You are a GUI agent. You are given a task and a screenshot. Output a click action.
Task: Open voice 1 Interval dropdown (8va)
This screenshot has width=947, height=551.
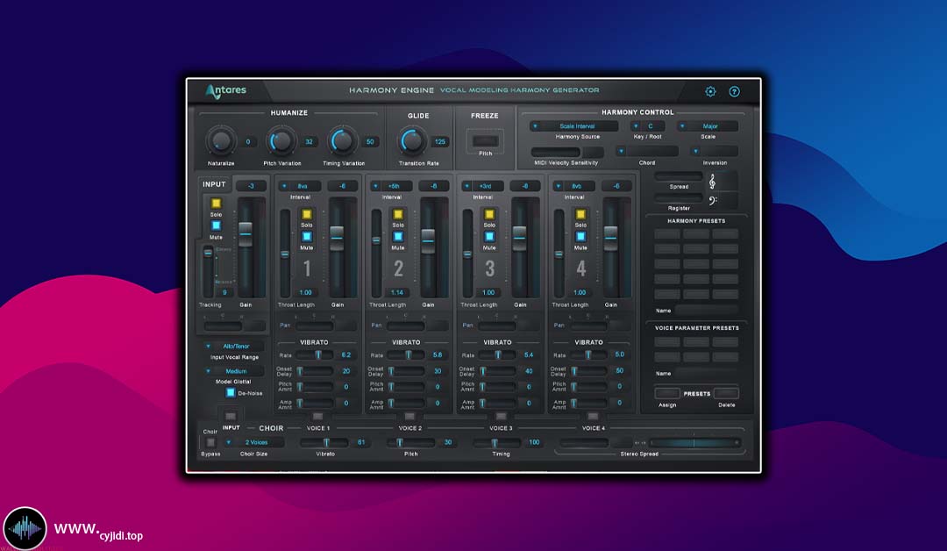coord(300,186)
